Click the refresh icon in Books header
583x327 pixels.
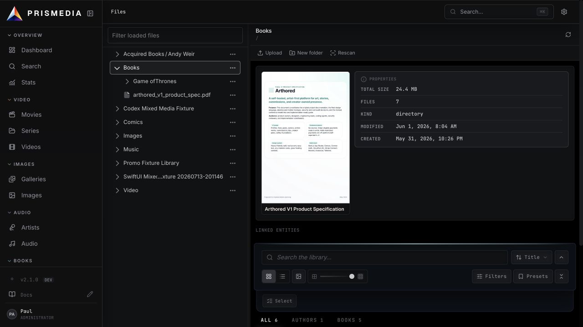[568, 35]
